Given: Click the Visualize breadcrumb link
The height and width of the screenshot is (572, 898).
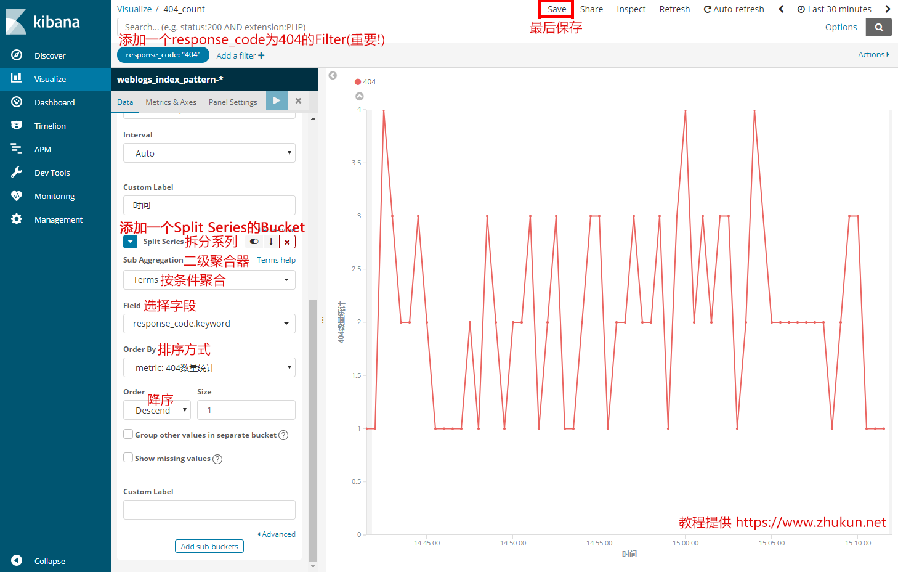Looking at the screenshot, I should tap(134, 9).
